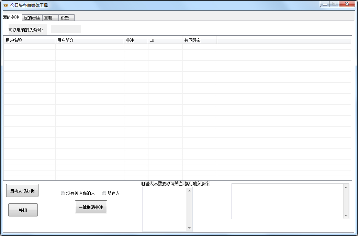Image resolution: width=358 pixels, height=236 pixels.
Task: Click the 一键取消关注 button
Action: click(91, 207)
